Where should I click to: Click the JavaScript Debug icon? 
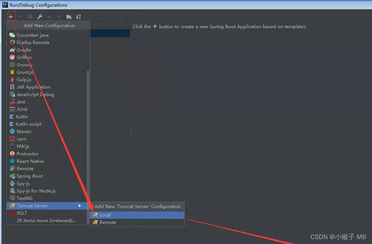12,95
